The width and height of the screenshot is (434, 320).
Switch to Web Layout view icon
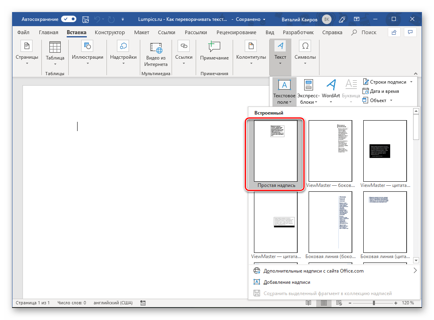point(339,303)
